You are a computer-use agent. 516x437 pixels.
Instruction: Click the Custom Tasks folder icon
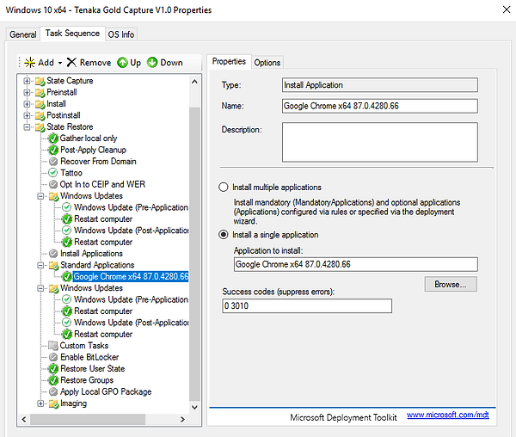pyautogui.click(x=53, y=346)
